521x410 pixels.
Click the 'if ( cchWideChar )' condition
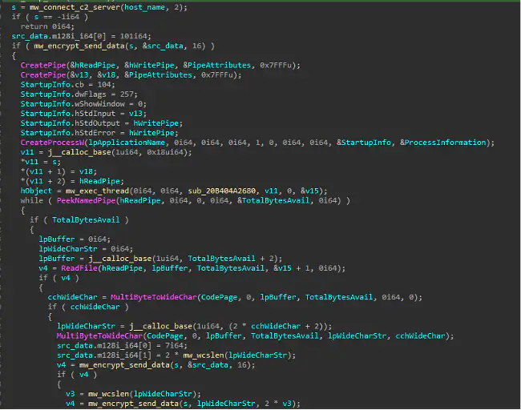pos(88,307)
